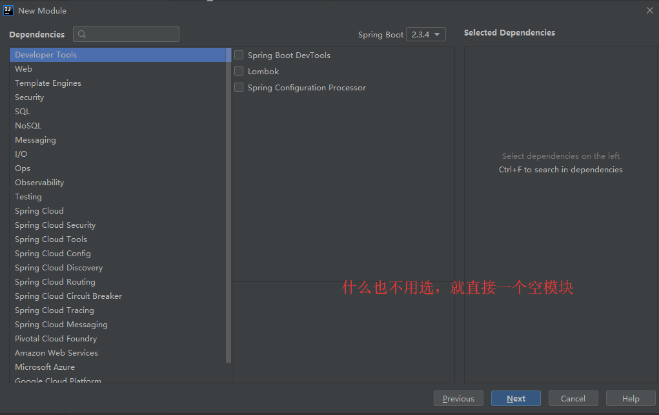Click the Selected Dependencies heading
The width and height of the screenshot is (659, 415).
click(509, 33)
